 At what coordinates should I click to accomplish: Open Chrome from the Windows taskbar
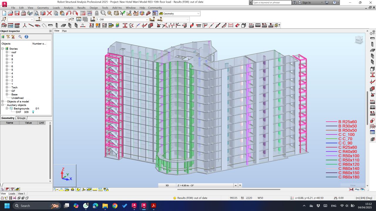point(115,206)
